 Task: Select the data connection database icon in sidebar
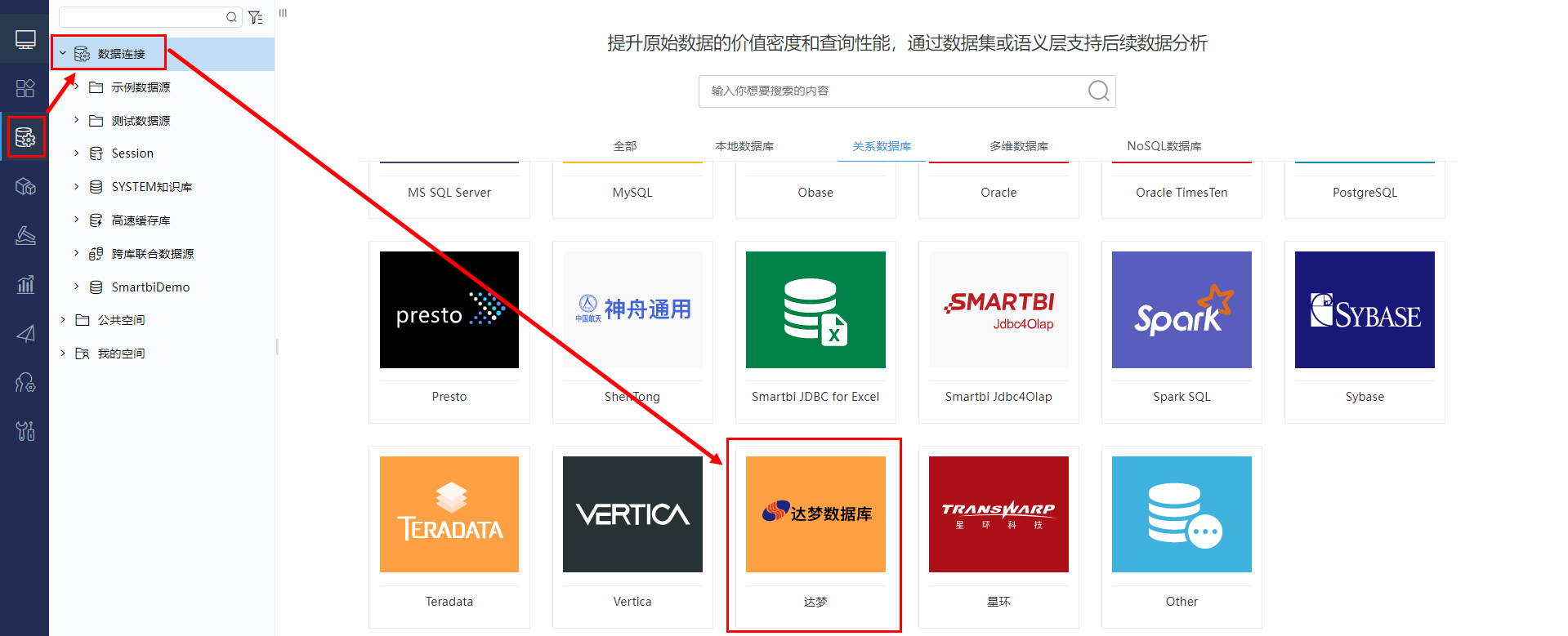(x=25, y=137)
